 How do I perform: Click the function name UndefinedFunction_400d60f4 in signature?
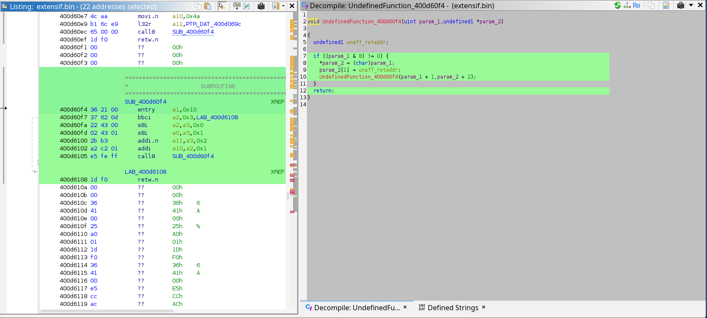pos(362,22)
